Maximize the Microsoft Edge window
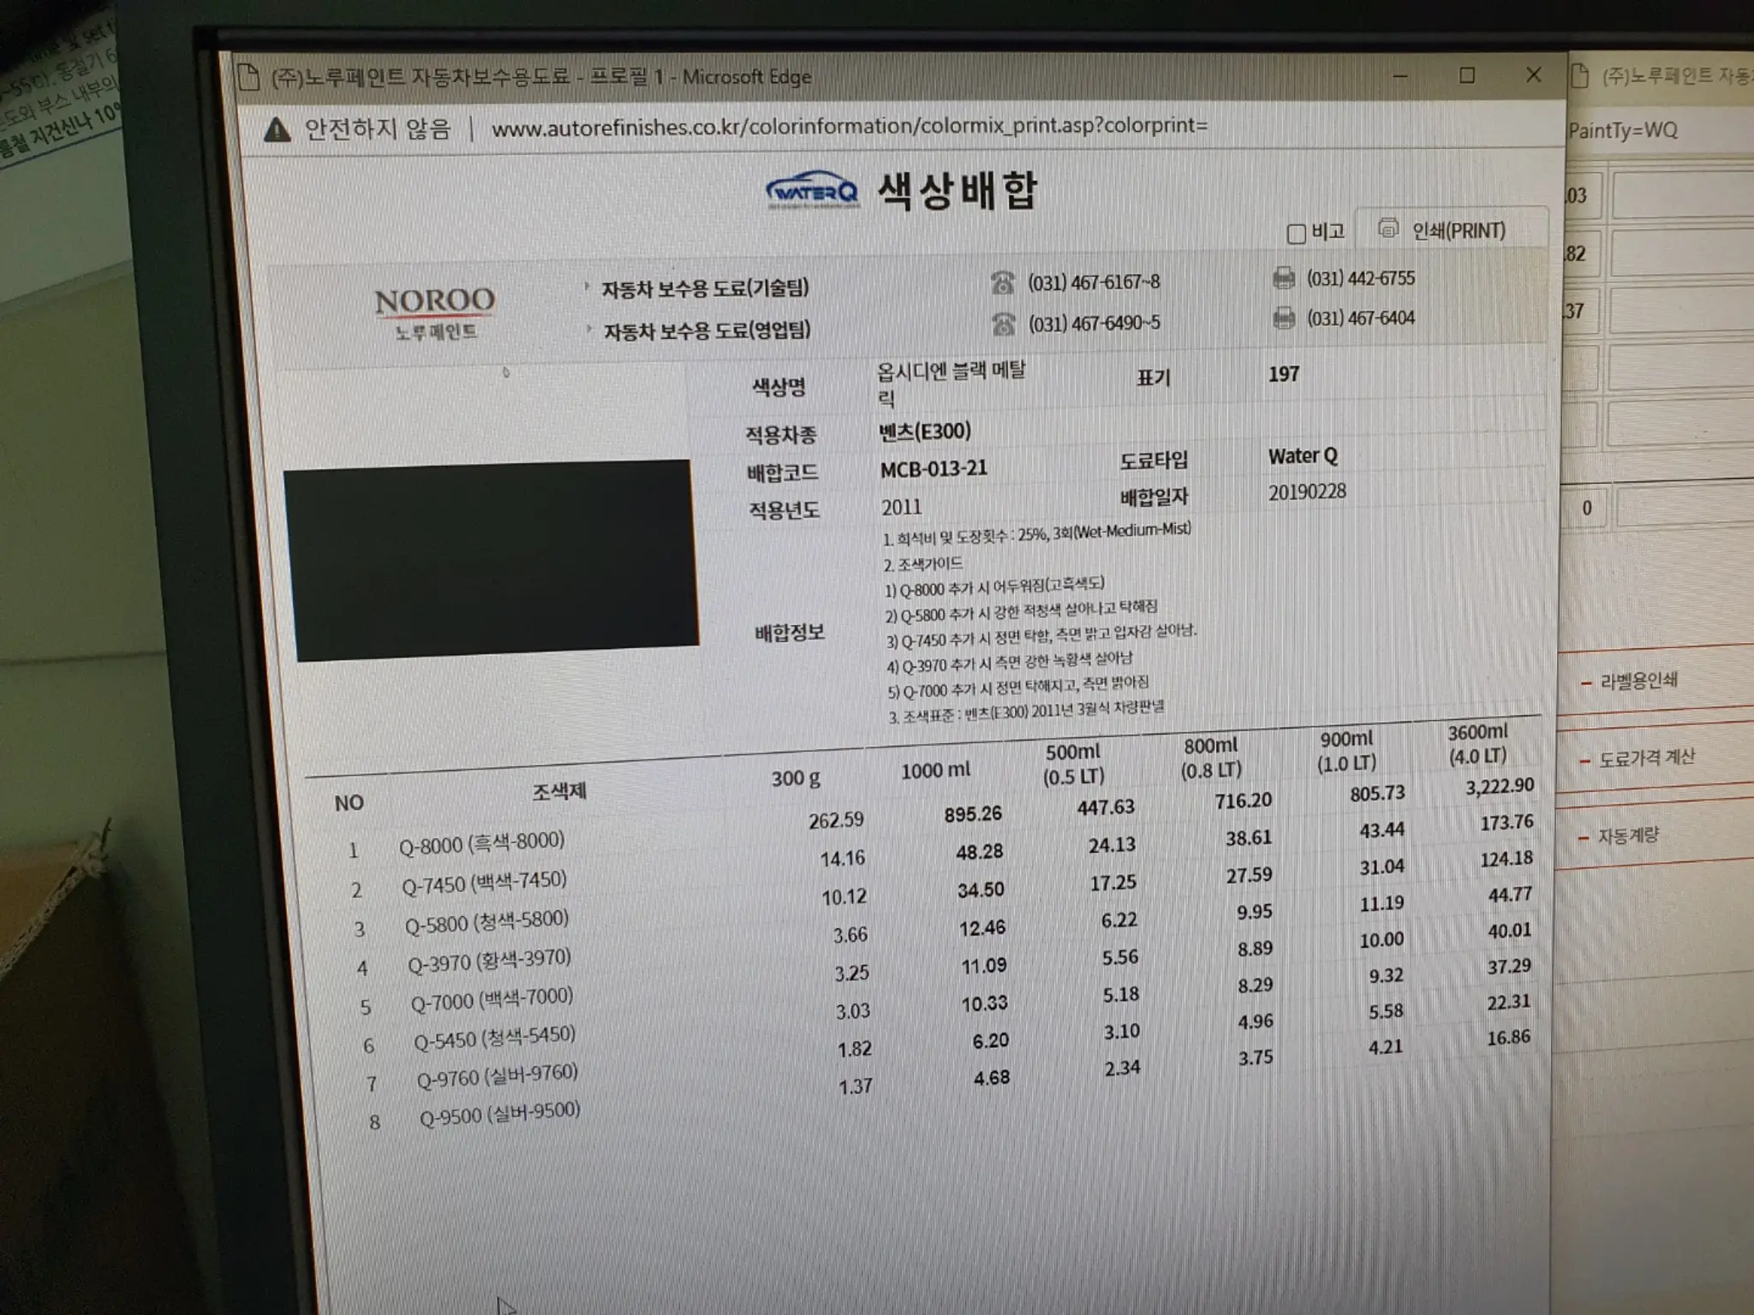The image size is (1754, 1315). tap(1466, 75)
